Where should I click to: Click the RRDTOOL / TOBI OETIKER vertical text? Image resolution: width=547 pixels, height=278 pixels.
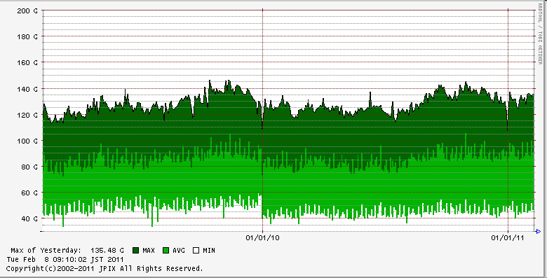540,34
